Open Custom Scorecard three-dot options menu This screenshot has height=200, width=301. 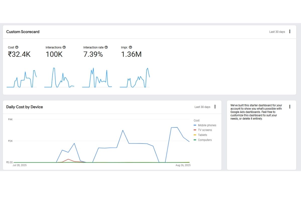(290, 31)
